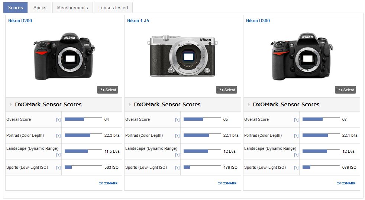Expand Nikon 1 J5 DxOMark Sensor Scores section
This screenshot has width=365, height=200.
[130, 104]
